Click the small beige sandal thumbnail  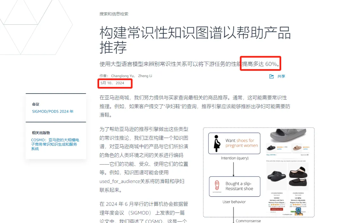click(x=297, y=148)
